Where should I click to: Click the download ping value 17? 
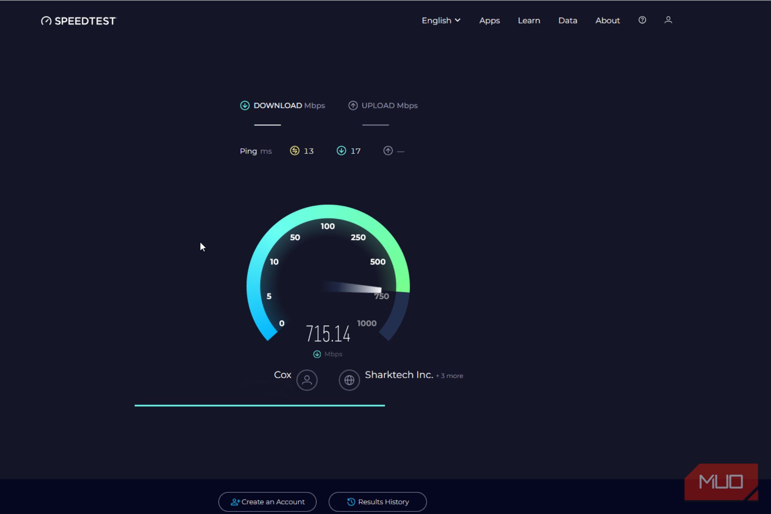pyautogui.click(x=355, y=151)
